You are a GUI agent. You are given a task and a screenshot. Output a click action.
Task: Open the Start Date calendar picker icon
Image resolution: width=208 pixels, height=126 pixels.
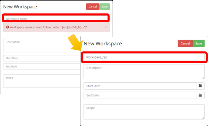click(x=200, y=86)
